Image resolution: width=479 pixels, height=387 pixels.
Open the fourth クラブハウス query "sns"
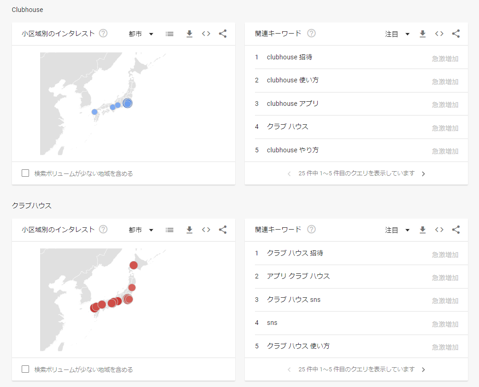click(x=272, y=323)
